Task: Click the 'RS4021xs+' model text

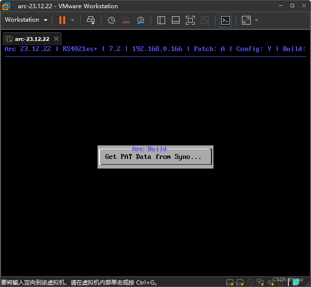Action: click(x=80, y=49)
